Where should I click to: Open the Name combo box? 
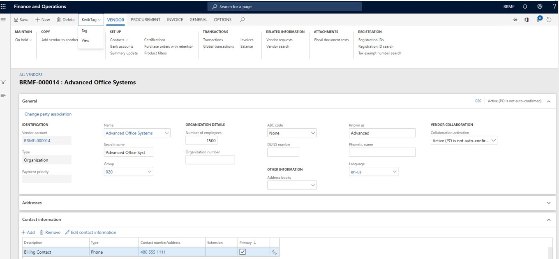166,133
